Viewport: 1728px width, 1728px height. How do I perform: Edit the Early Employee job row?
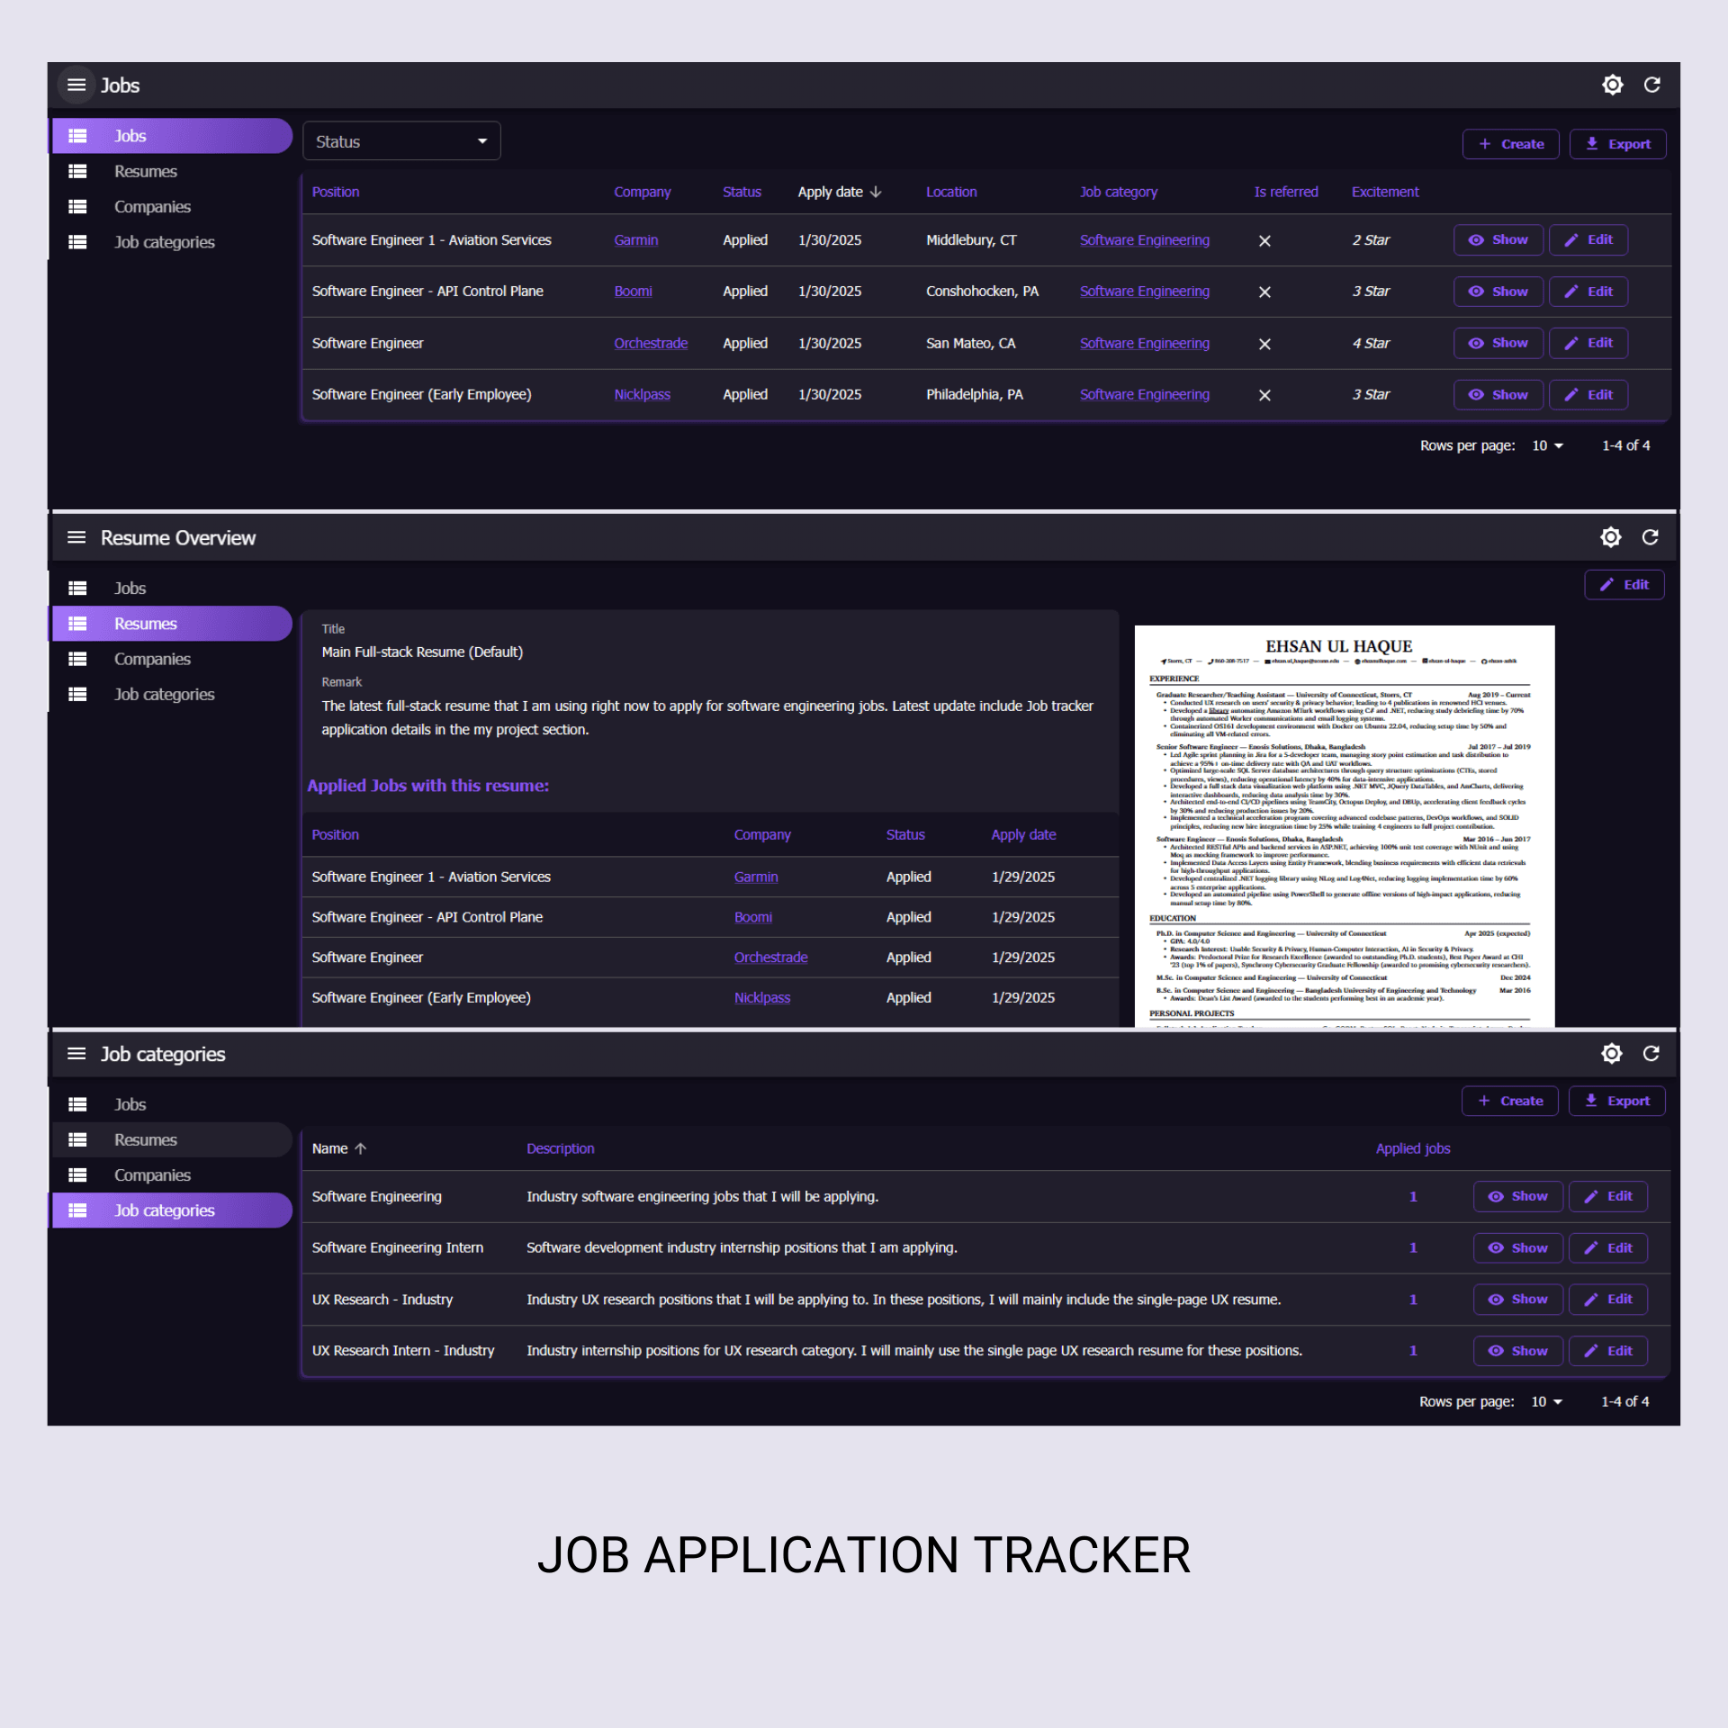click(1588, 395)
